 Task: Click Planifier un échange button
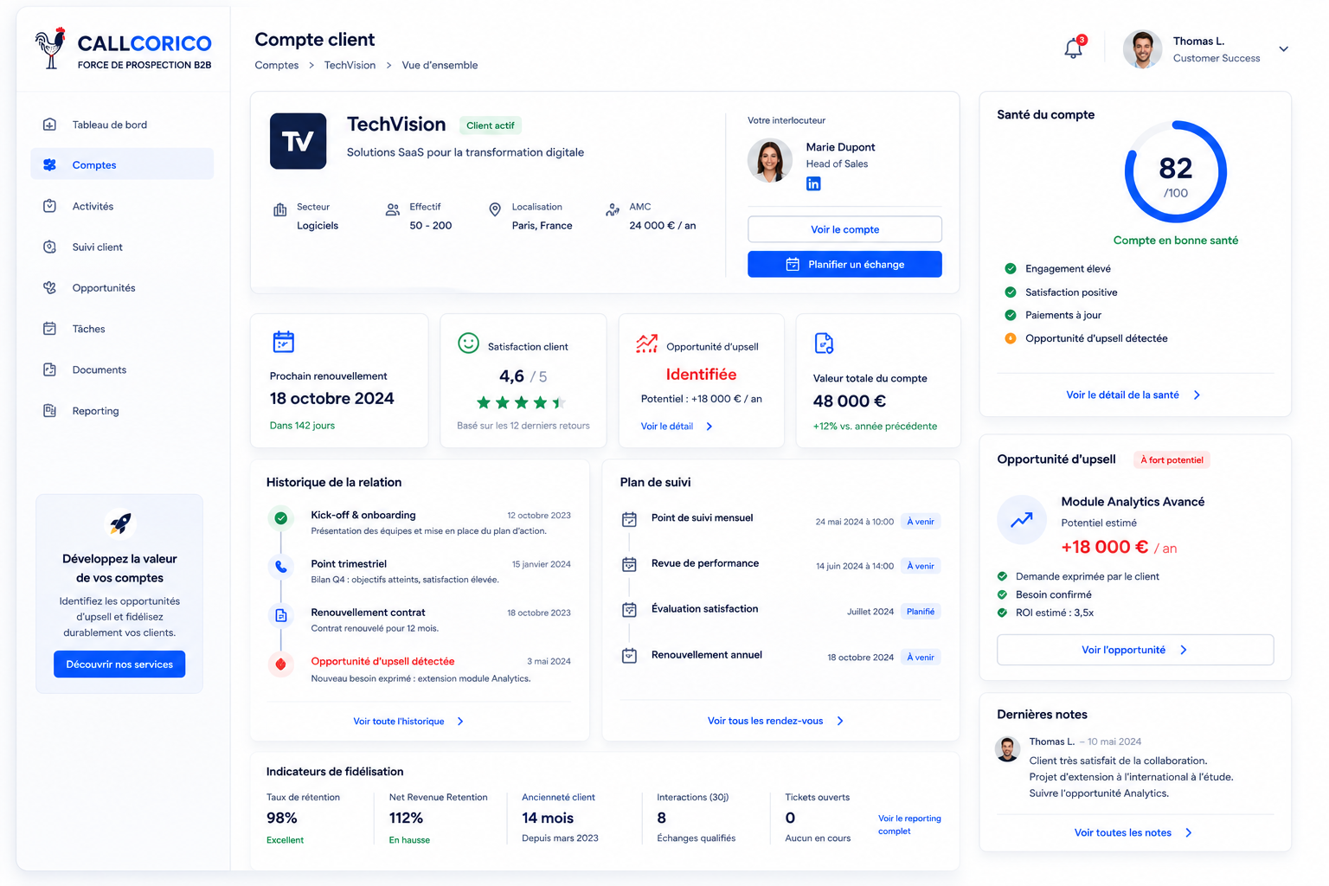pyautogui.click(x=844, y=264)
